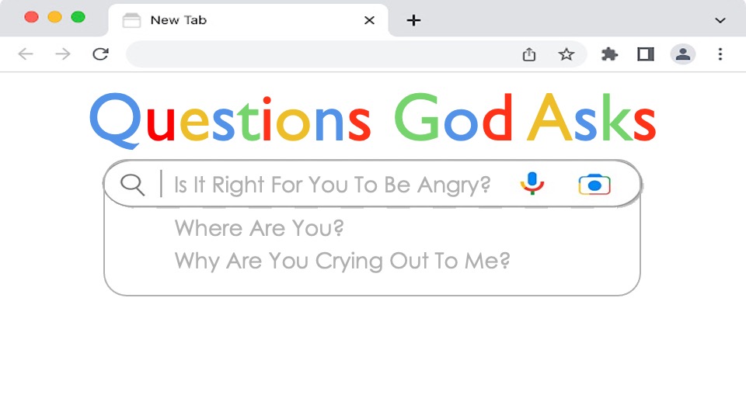Toggle the side panel icon
Viewport: 746px width, 419px height.
(646, 54)
